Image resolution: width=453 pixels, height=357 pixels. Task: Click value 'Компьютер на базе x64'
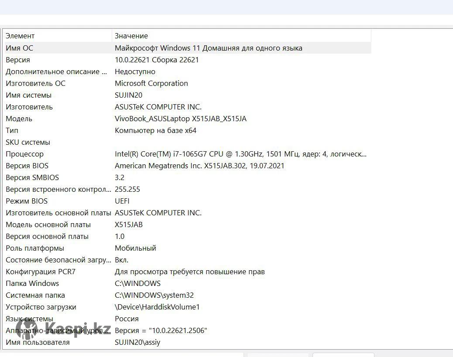coord(155,130)
